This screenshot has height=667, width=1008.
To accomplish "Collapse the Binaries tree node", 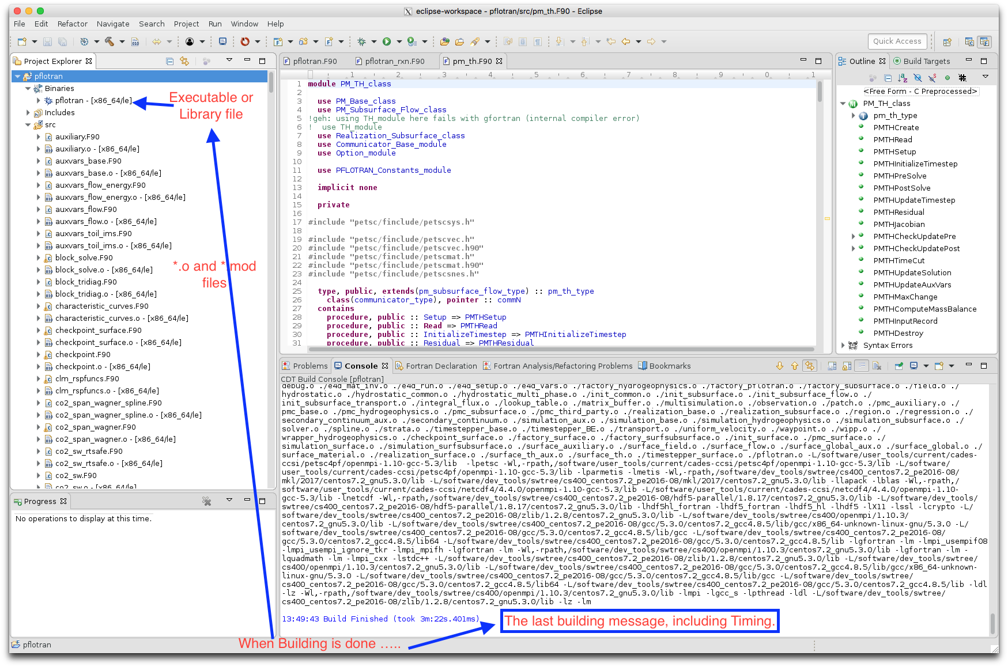I will (28, 88).
